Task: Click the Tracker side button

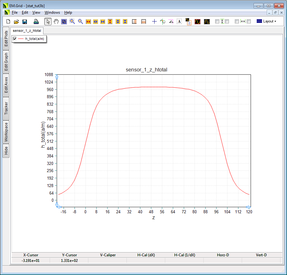Action: [6, 109]
